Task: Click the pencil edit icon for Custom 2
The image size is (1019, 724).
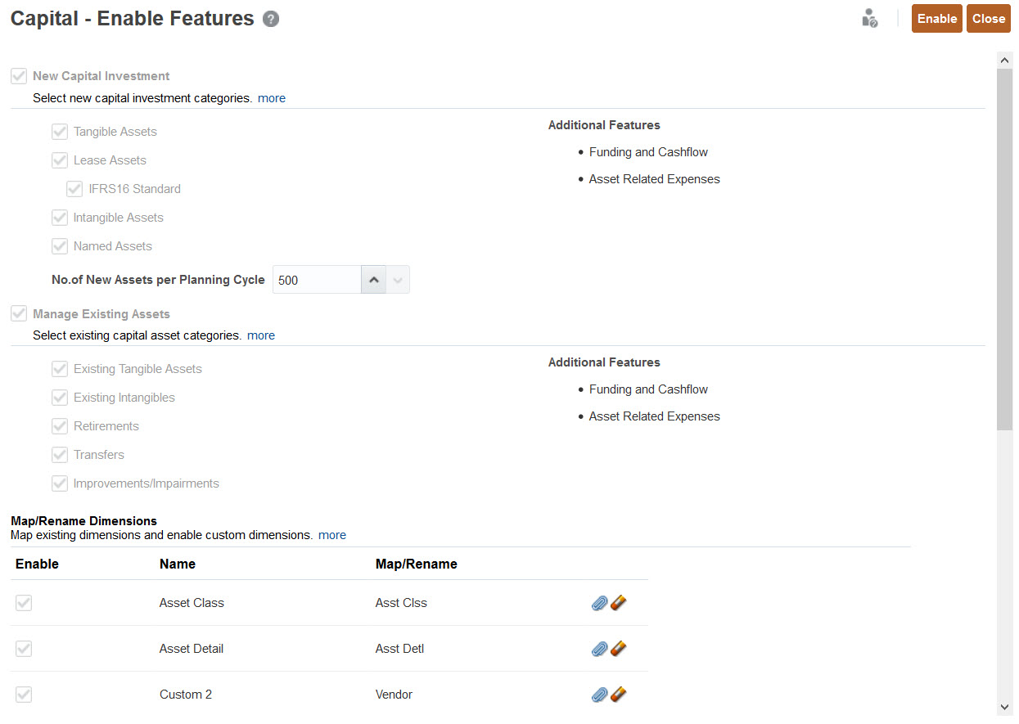Action: coord(619,695)
